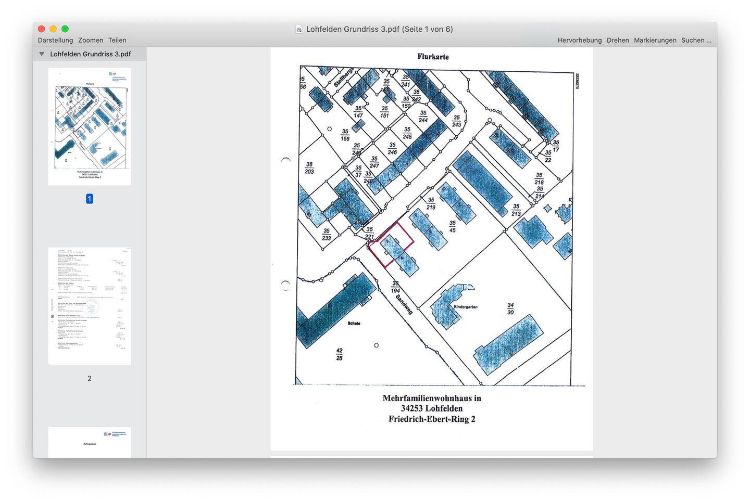
Task: Click the Flurkarte heading on the page
Action: (x=433, y=57)
